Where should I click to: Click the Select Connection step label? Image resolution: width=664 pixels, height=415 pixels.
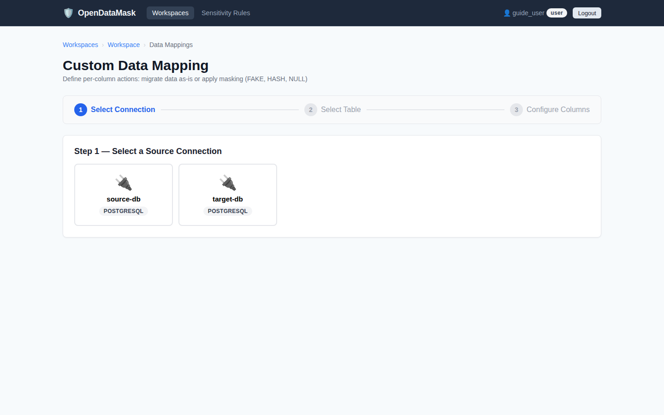(123, 110)
